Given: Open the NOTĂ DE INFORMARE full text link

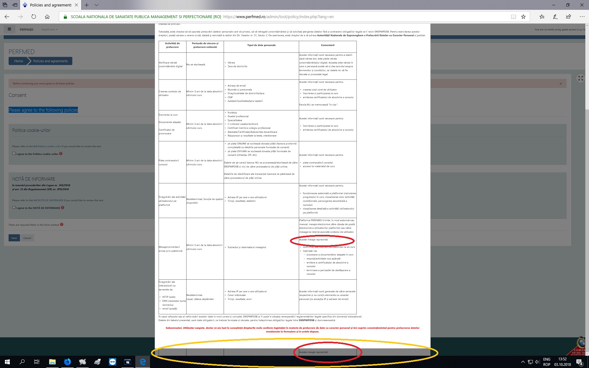Looking at the screenshot, I should pyautogui.click(x=50, y=200).
